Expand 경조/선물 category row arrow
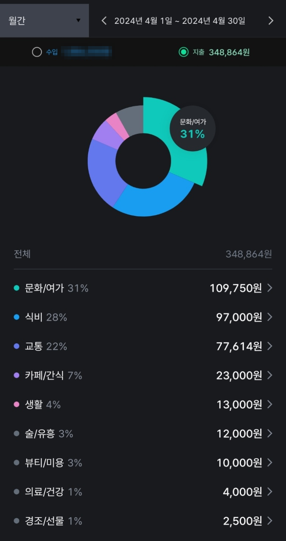This screenshot has height=541, width=286. [269, 521]
